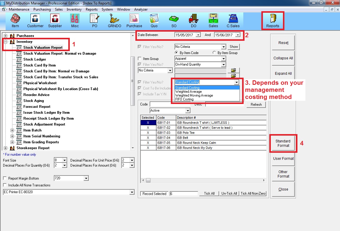
Task: Click the item list horizontal scrollbar
Action: [204, 180]
